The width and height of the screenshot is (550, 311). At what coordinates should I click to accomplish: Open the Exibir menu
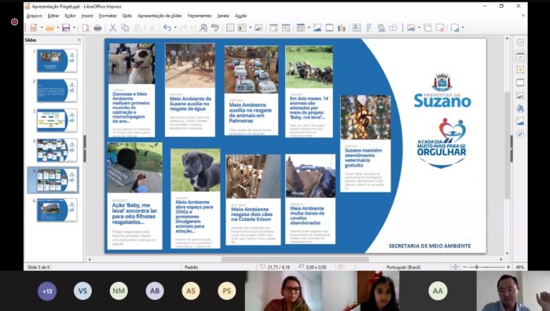[x=70, y=16]
